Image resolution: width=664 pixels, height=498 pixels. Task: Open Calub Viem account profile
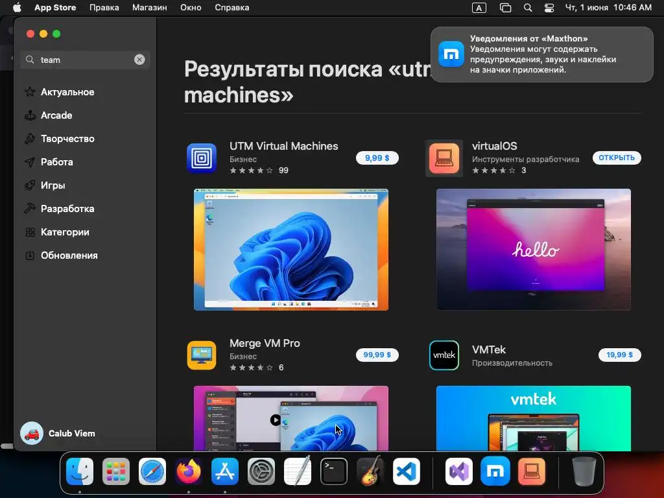58,433
